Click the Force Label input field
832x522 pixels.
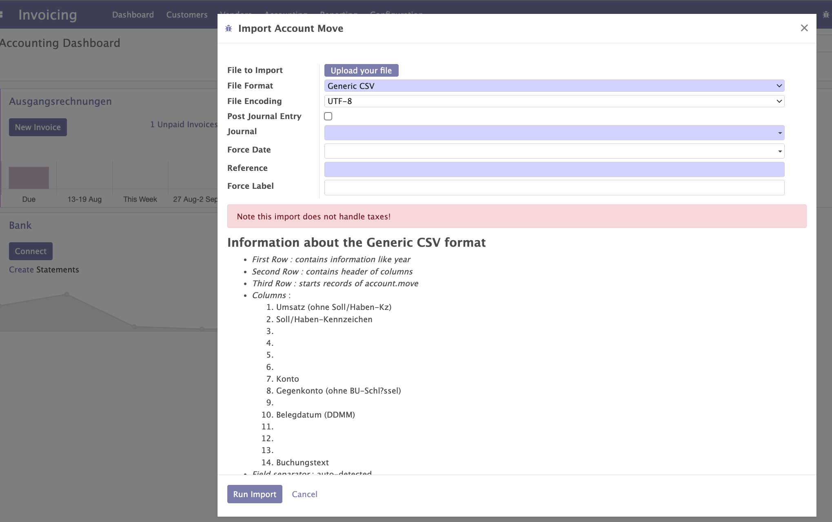click(x=553, y=188)
